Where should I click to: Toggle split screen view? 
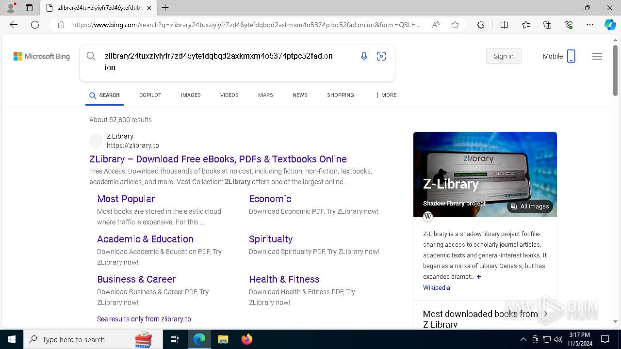(504, 25)
